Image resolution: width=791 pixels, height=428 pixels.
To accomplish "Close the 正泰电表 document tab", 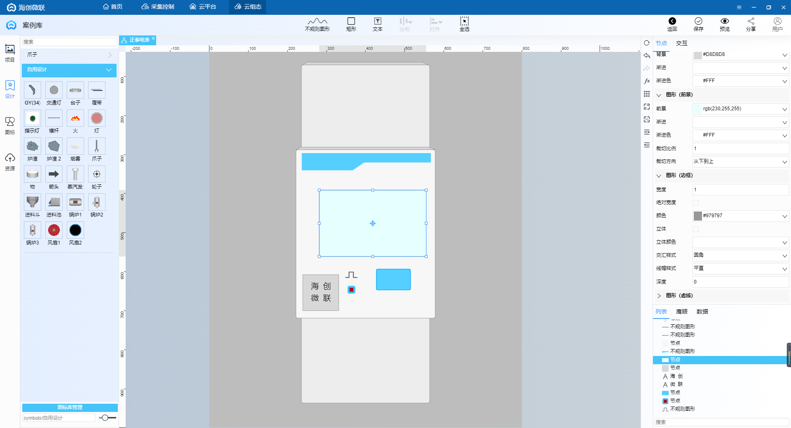I will (x=153, y=38).
